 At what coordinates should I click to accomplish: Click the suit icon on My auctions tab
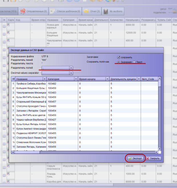(x=106, y=11)
